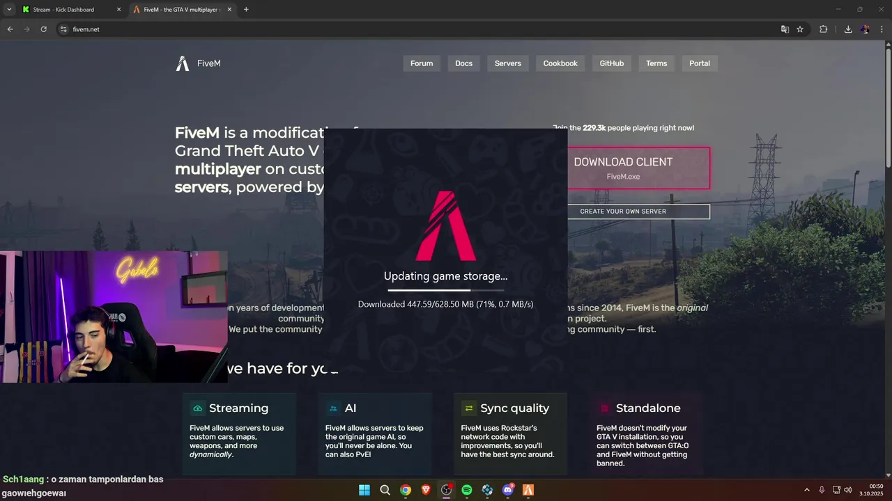Click the page vertical scrollbar thumb

click(888, 108)
